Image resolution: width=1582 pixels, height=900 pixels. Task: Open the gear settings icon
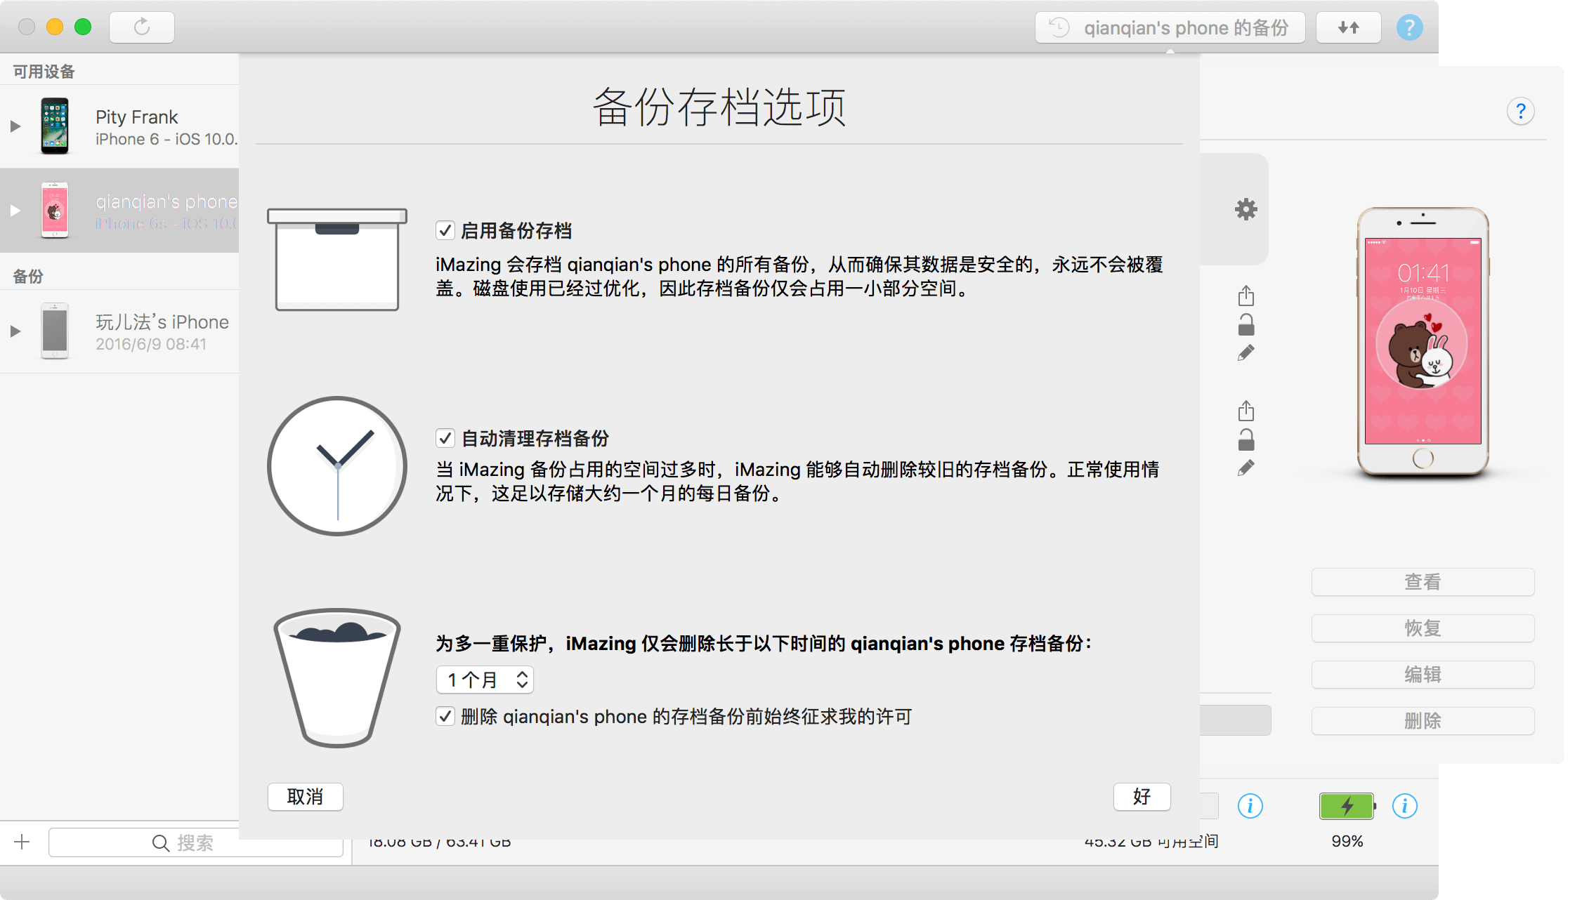pos(1246,209)
